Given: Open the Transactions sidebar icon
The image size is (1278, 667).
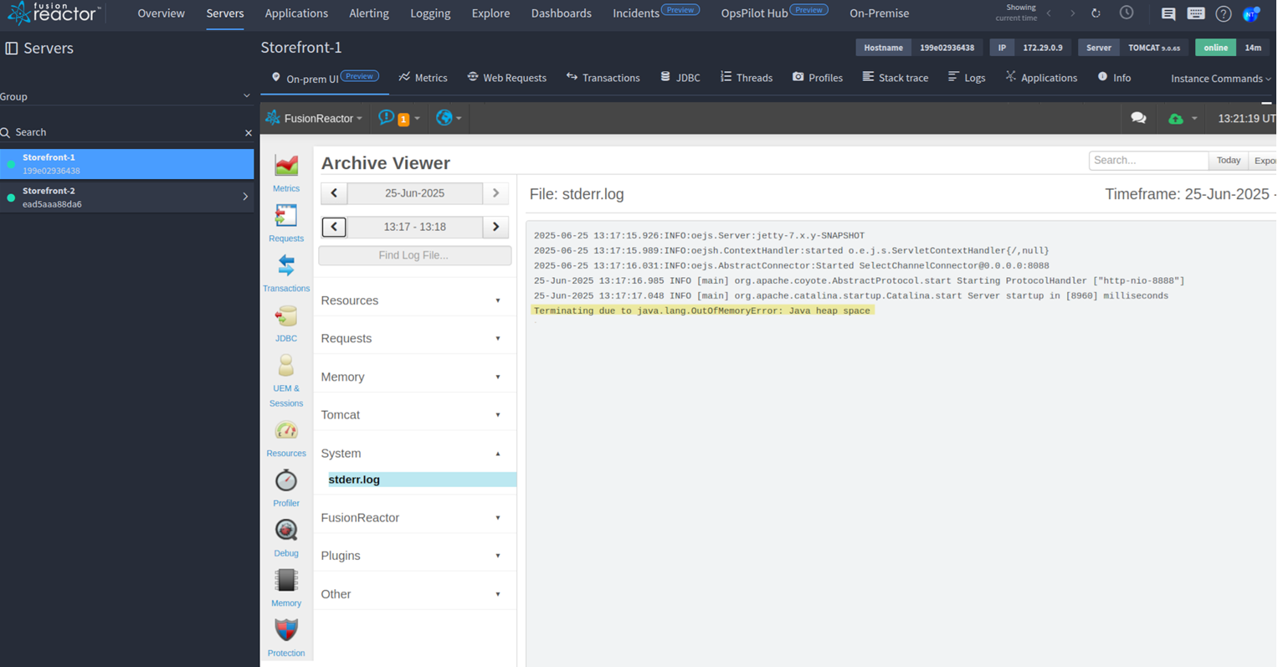Looking at the screenshot, I should 286,265.
